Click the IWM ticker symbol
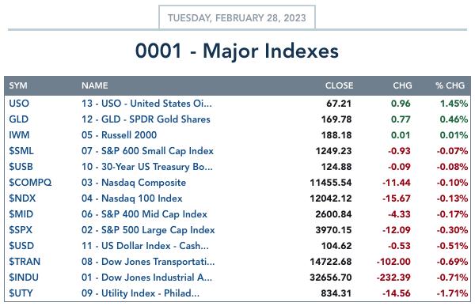Screen dimensions: 475x306 (19, 135)
